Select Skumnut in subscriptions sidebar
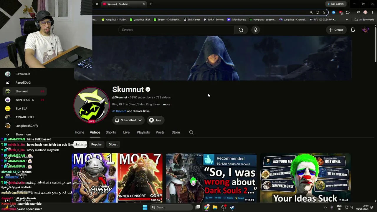The image size is (377, 212). (25, 91)
